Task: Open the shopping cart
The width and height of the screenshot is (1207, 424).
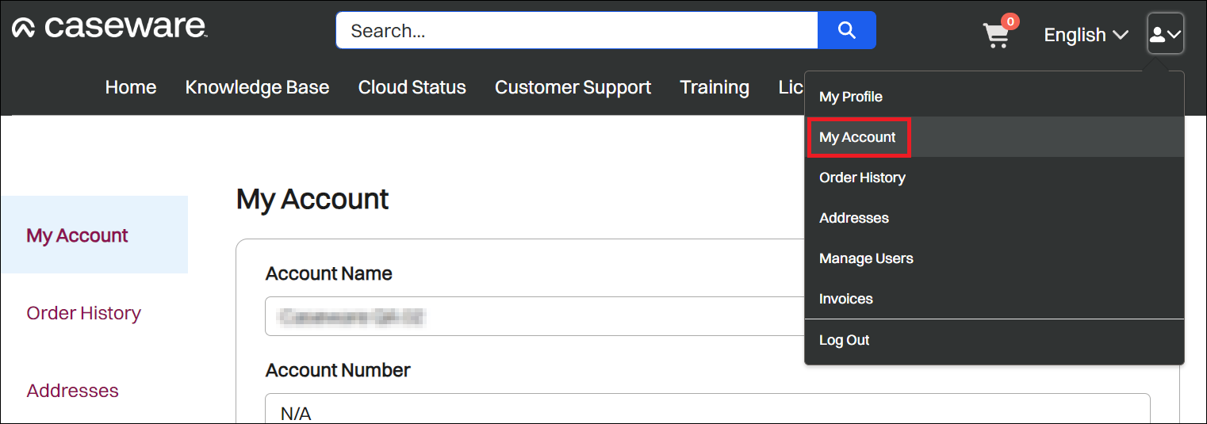Action: point(996,35)
